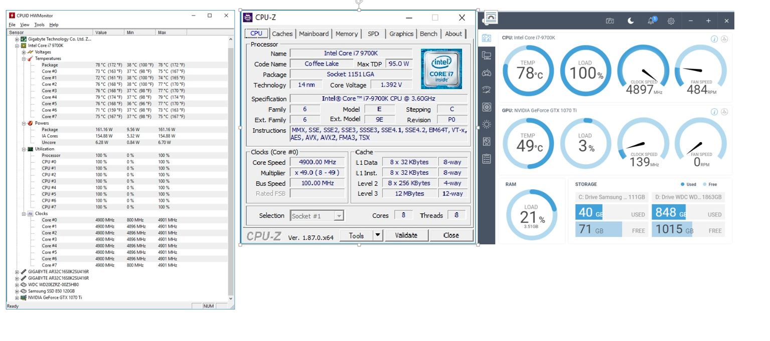770x341 pixels.
Task: Open the checklist clipboard icon in sidebar
Action: click(x=487, y=159)
